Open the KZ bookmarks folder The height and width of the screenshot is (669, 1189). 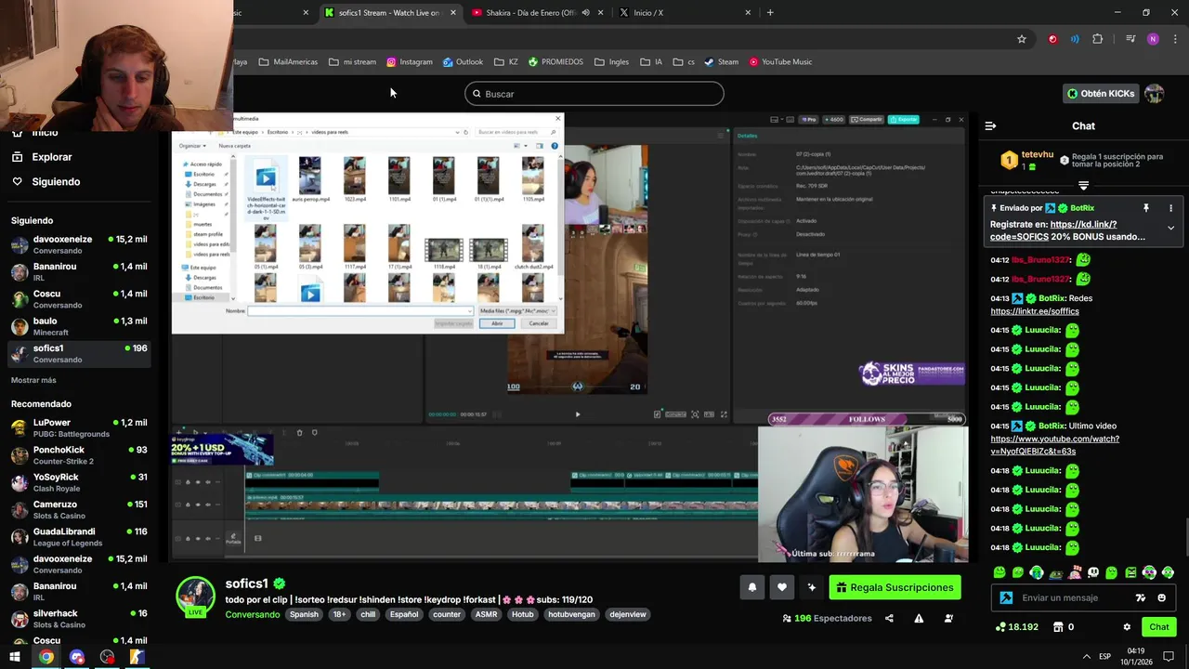tap(506, 62)
